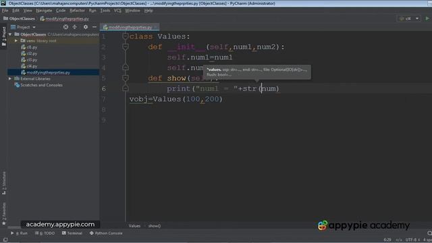This screenshot has width=432, height=243.
Task: Expand the venv library root folder
Action: pos(16,40)
